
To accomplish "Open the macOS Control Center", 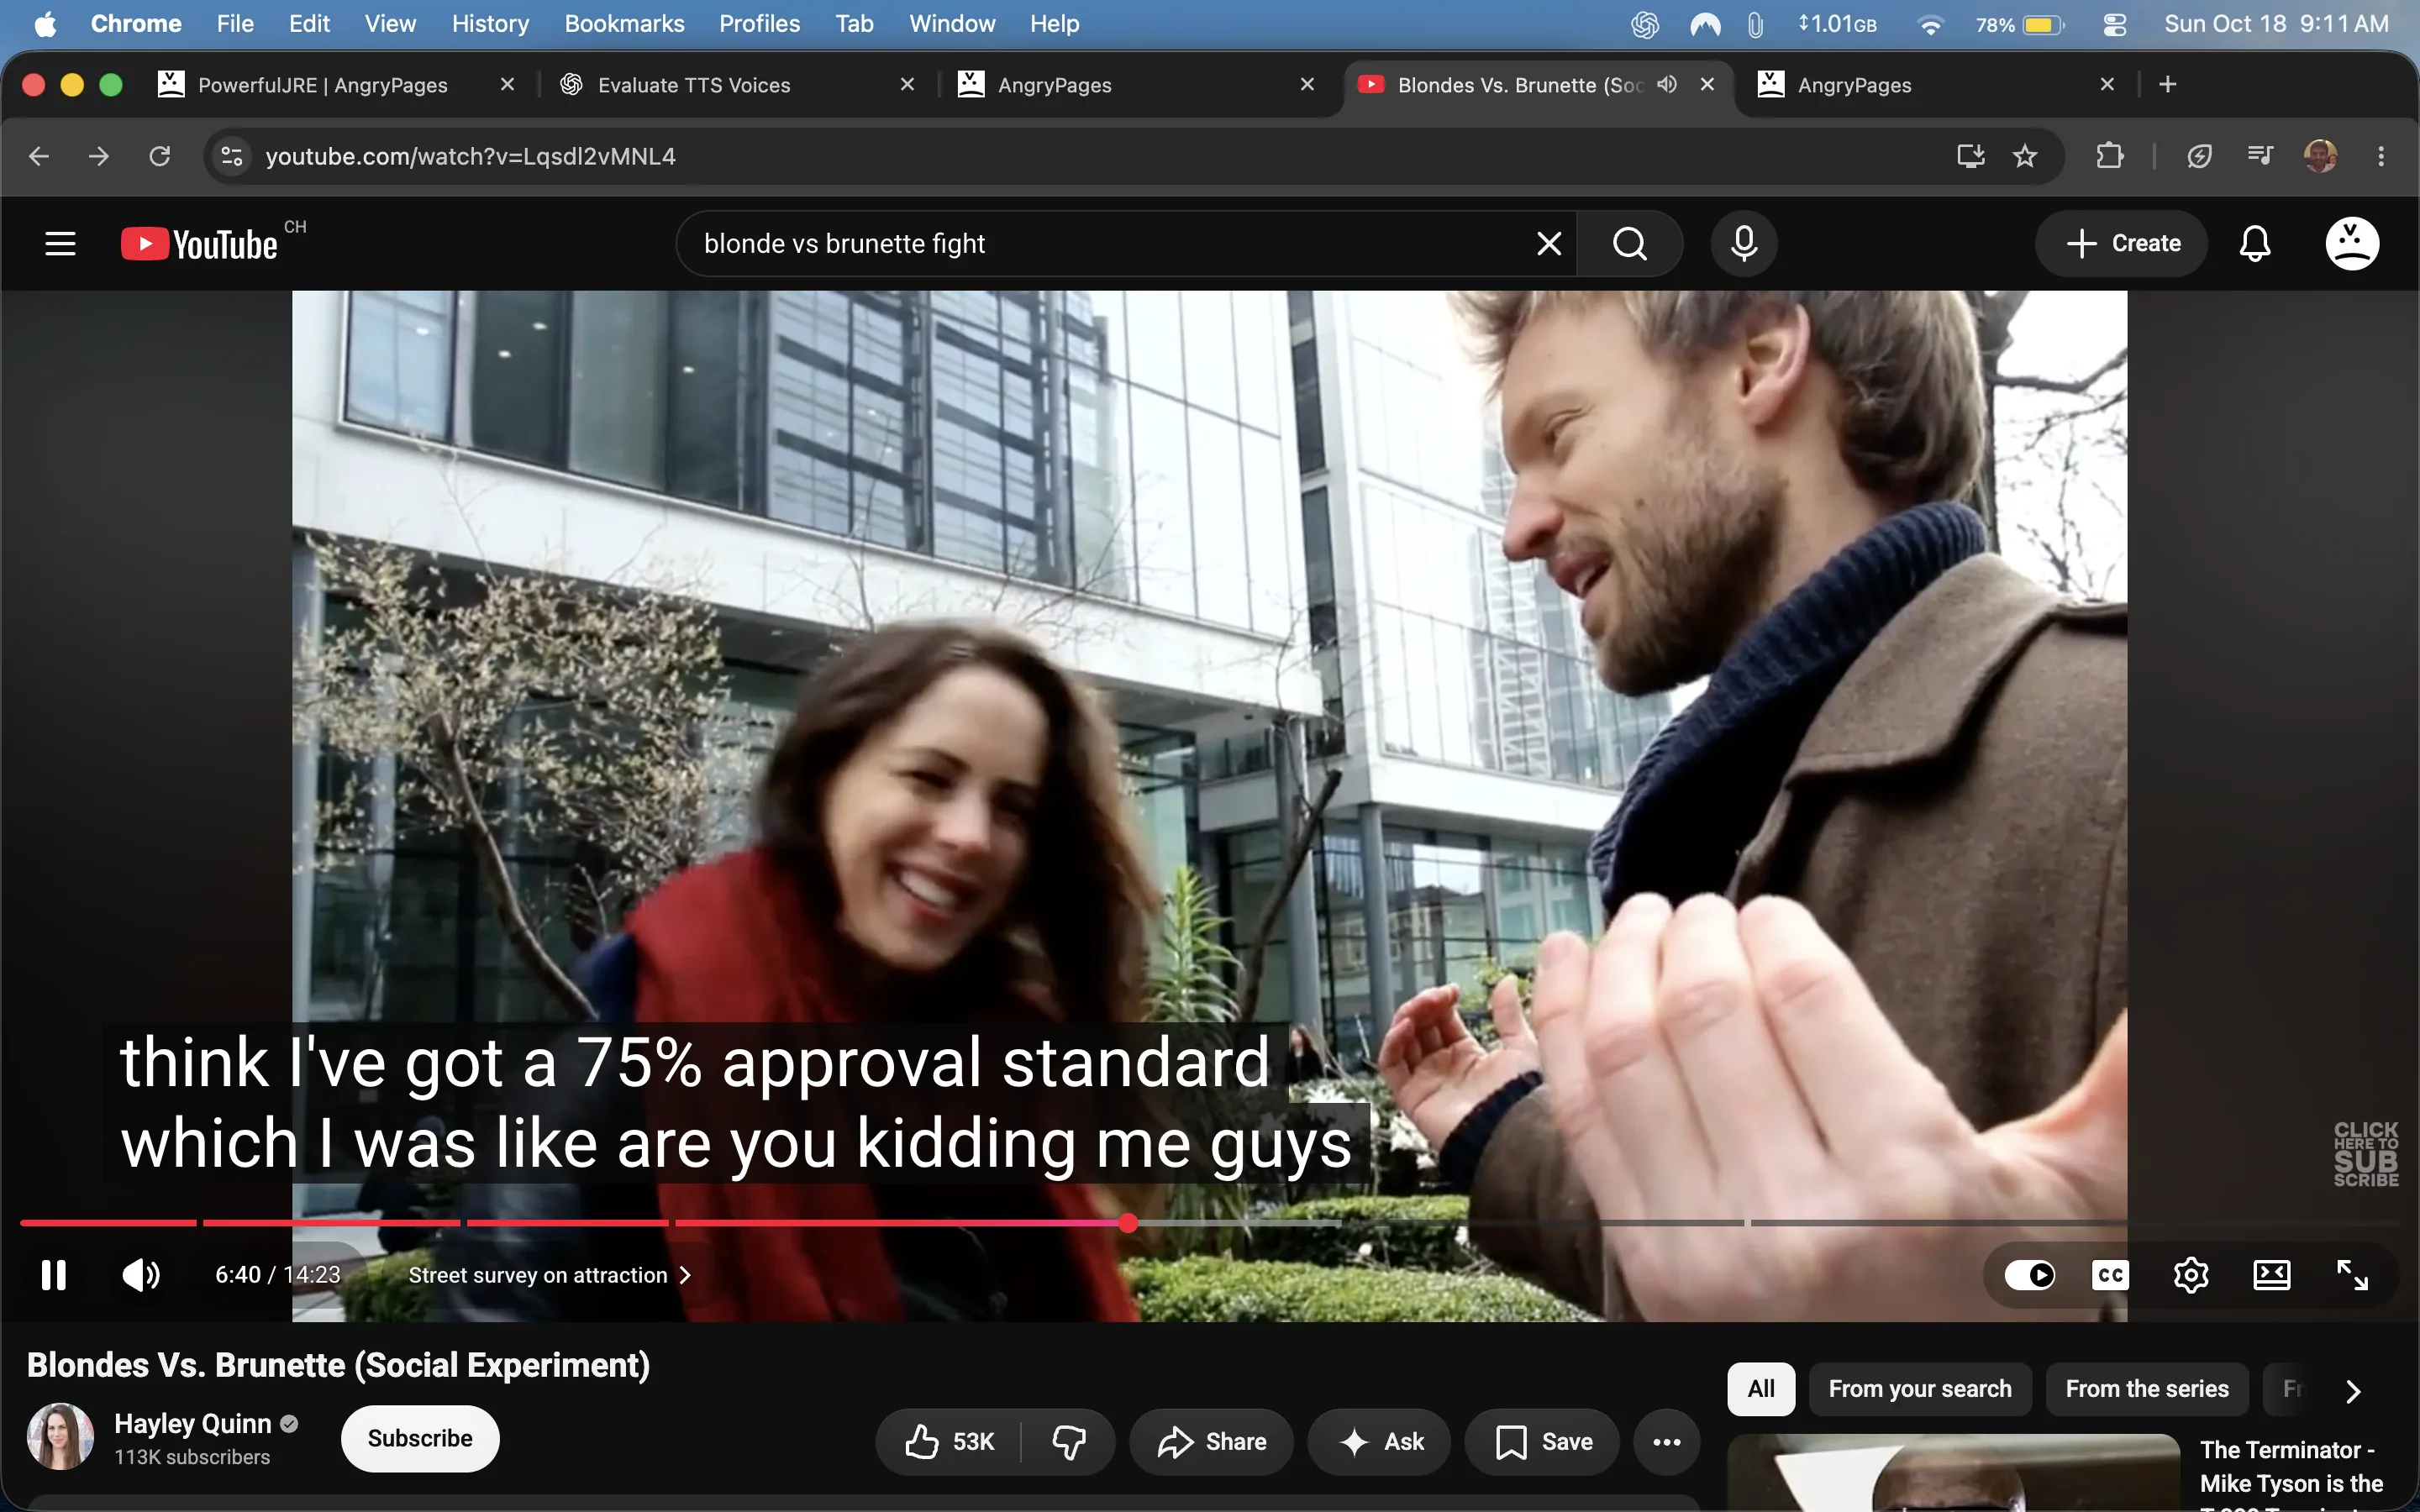I will point(2114,24).
